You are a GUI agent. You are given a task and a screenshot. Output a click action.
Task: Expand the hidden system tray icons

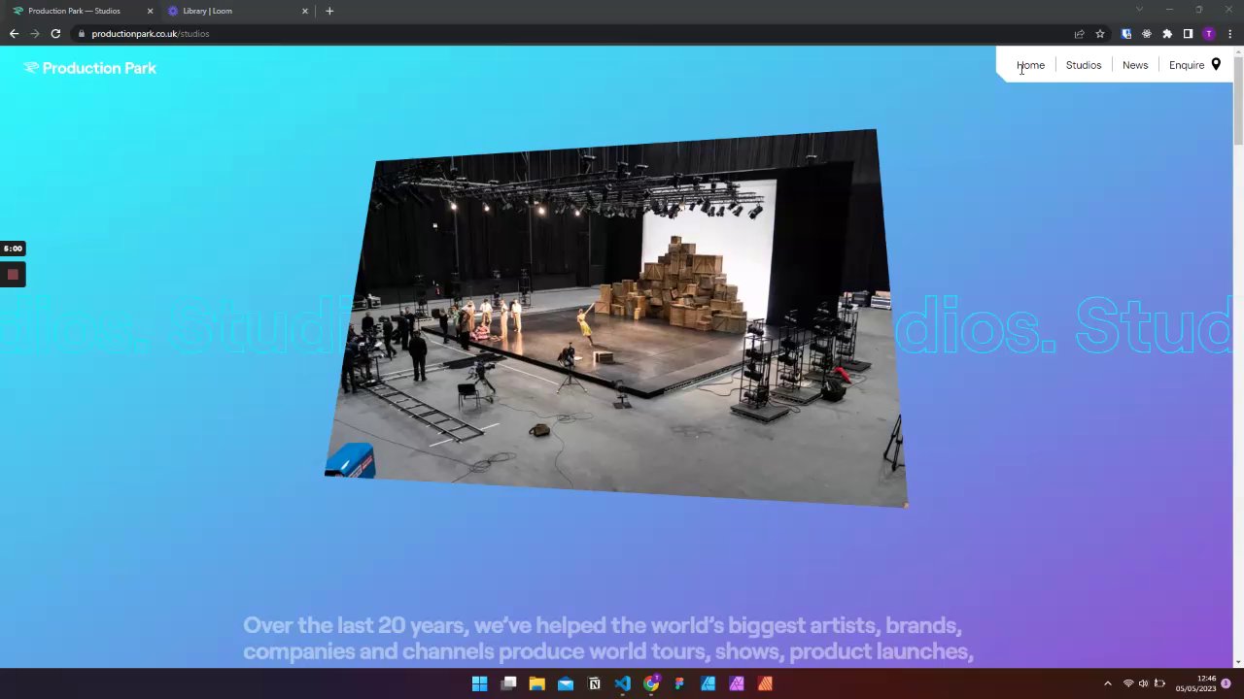(1107, 683)
